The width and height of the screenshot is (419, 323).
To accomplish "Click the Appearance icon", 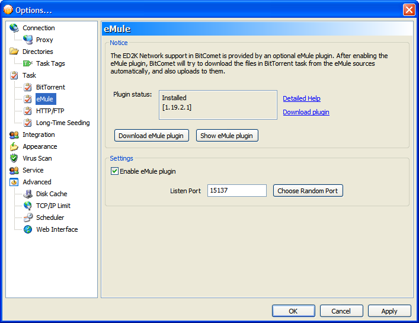I will click(14, 146).
